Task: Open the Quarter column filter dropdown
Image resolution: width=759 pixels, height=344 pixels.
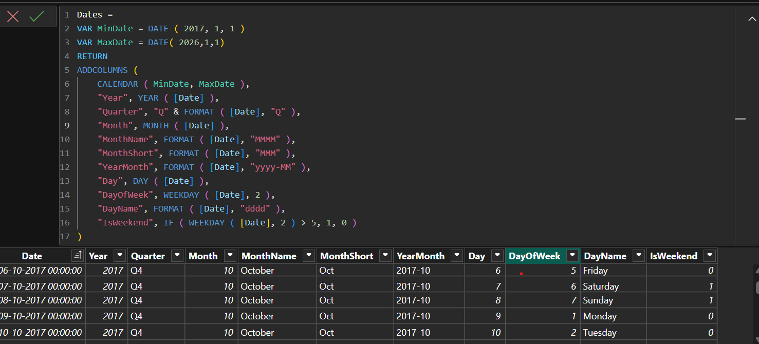Action: pyautogui.click(x=177, y=256)
